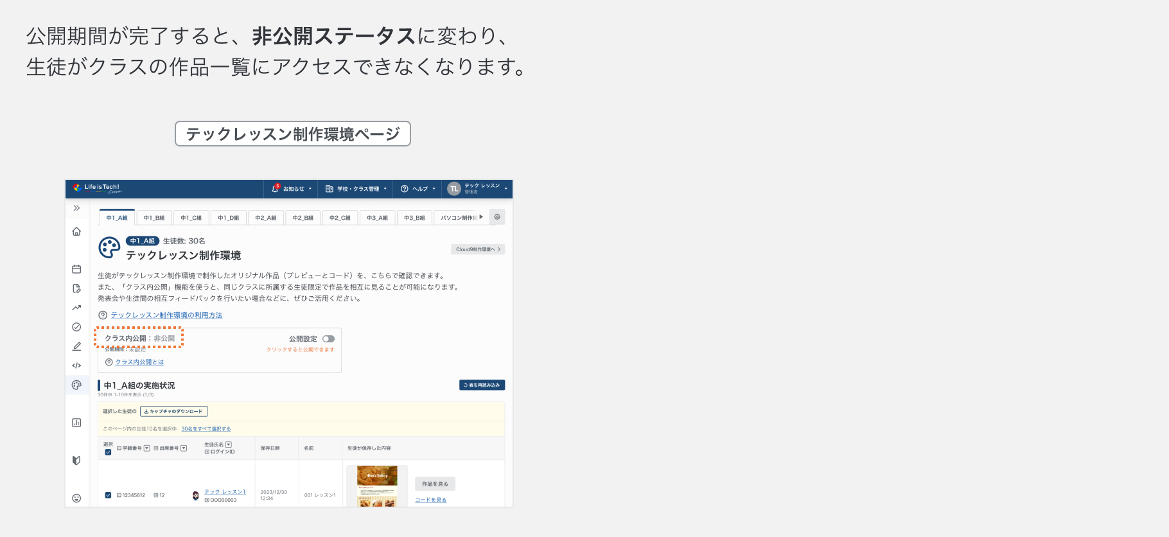The height and width of the screenshot is (537, 1169).
Task: Select the palette icon in sidebar
Action: 76,385
